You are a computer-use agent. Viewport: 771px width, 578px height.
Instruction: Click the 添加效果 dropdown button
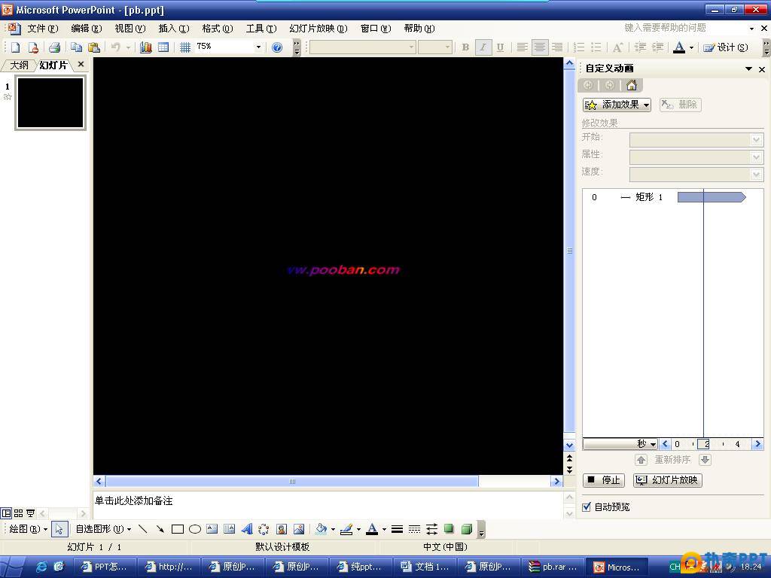pyautogui.click(x=617, y=105)
